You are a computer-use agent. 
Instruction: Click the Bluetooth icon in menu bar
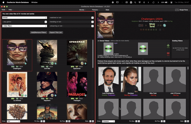click(144, 2)
